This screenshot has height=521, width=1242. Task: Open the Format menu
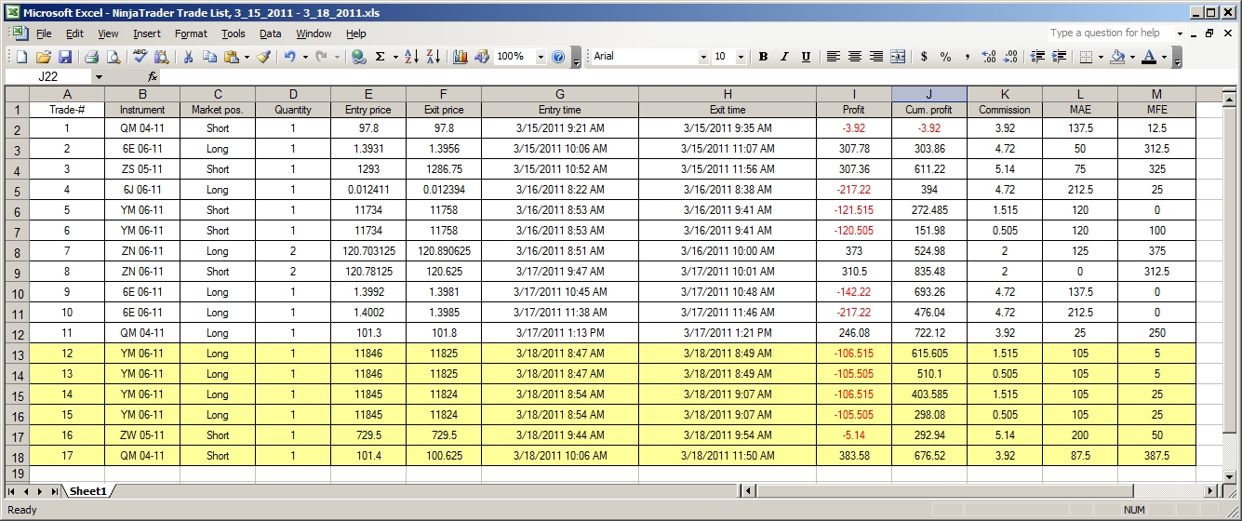point(191,33)
